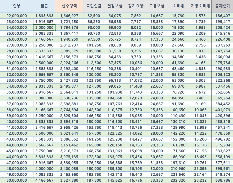Click long-term care cell 7,717
This screenshot has width=233, height=183.
click(x=136, y=22)
